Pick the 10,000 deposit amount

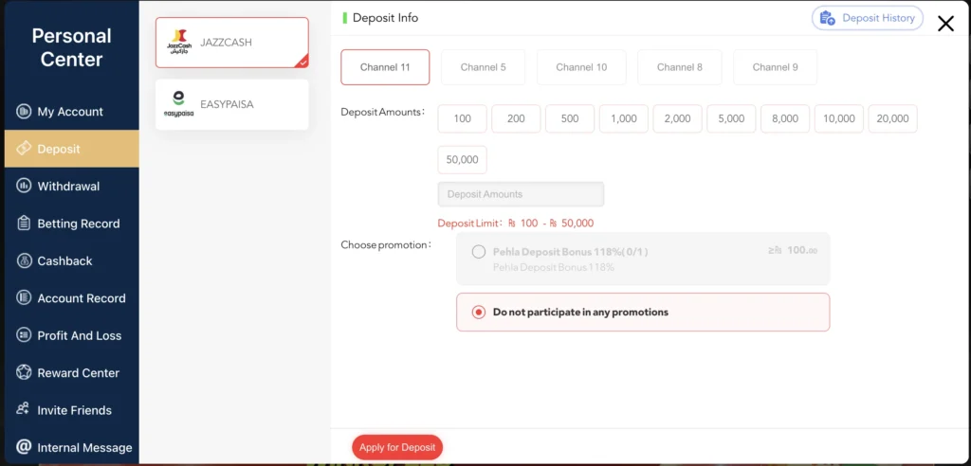(839, 118)
